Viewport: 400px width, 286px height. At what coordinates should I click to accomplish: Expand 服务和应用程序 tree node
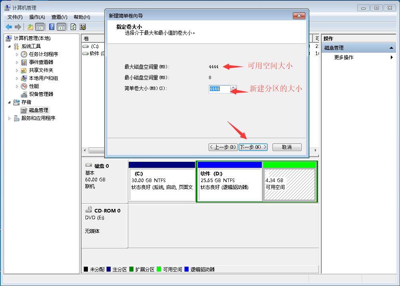[x=9, y=118]
